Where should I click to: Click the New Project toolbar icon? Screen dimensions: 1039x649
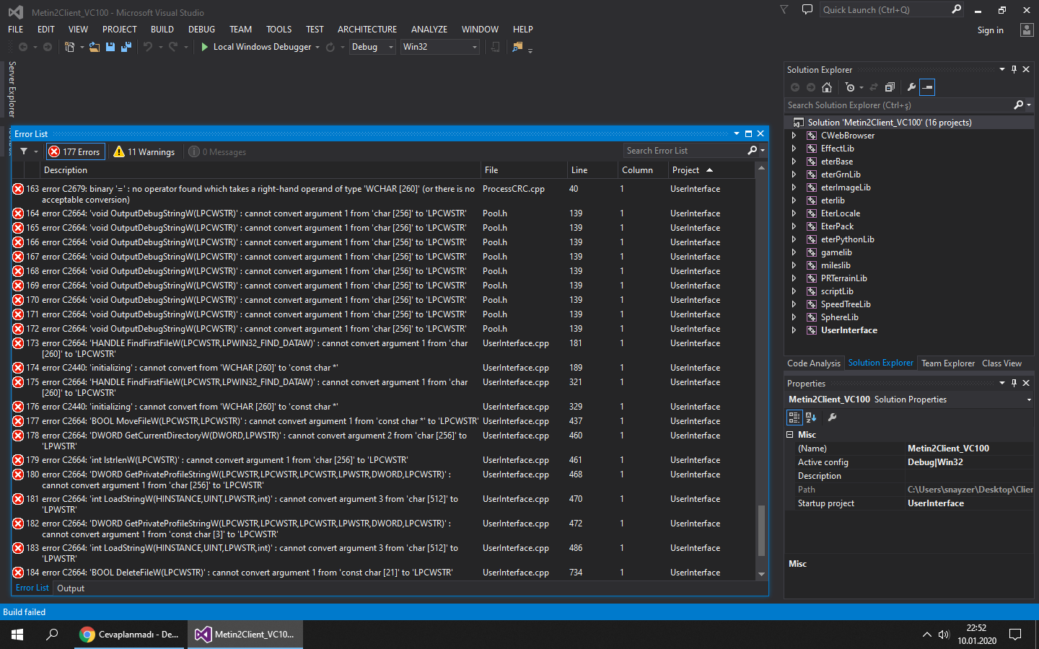point(69,47)
